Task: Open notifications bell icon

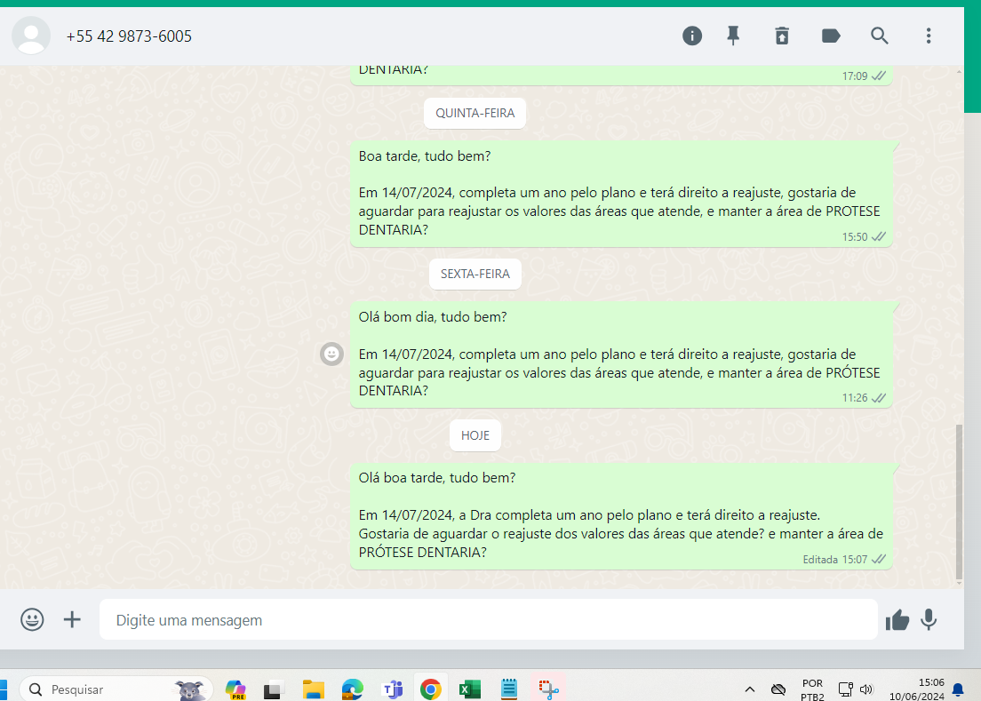Action: pyautogui.click(x=958, y=689)
